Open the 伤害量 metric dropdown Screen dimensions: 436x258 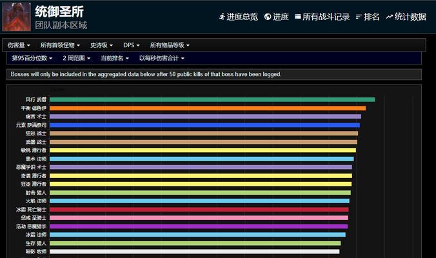click(x=19, y=45)
